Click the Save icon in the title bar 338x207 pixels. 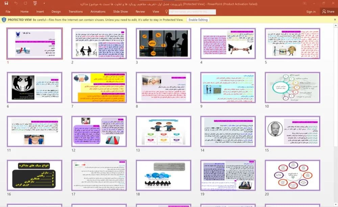(6, 3)
